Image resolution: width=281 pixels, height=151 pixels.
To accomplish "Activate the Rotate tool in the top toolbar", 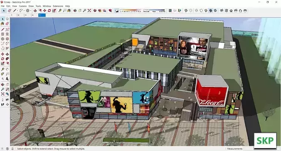I will 49,10.
